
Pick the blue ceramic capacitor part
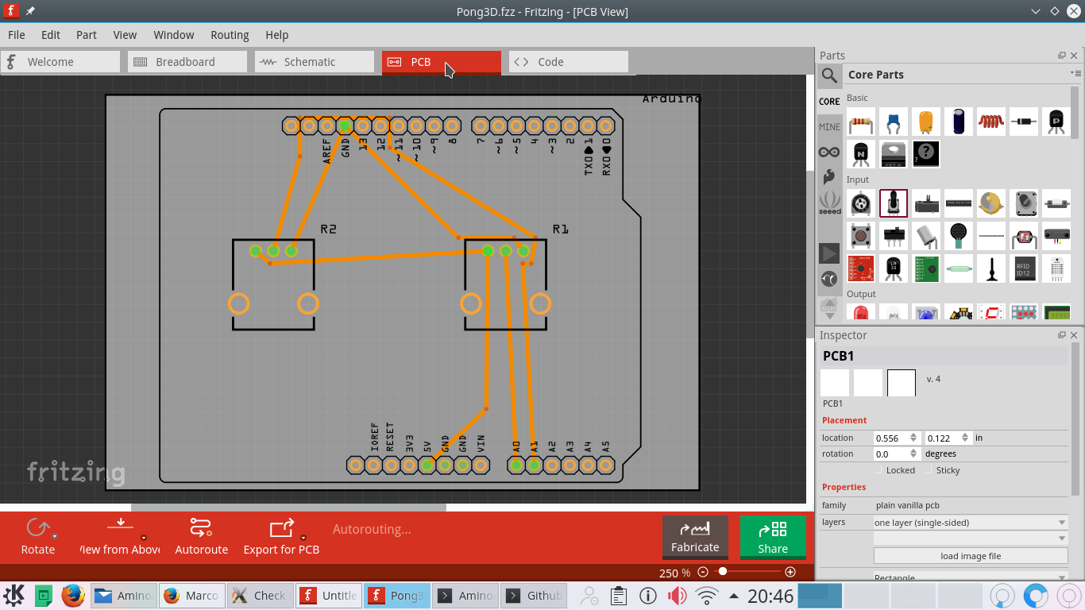(894, 122)
